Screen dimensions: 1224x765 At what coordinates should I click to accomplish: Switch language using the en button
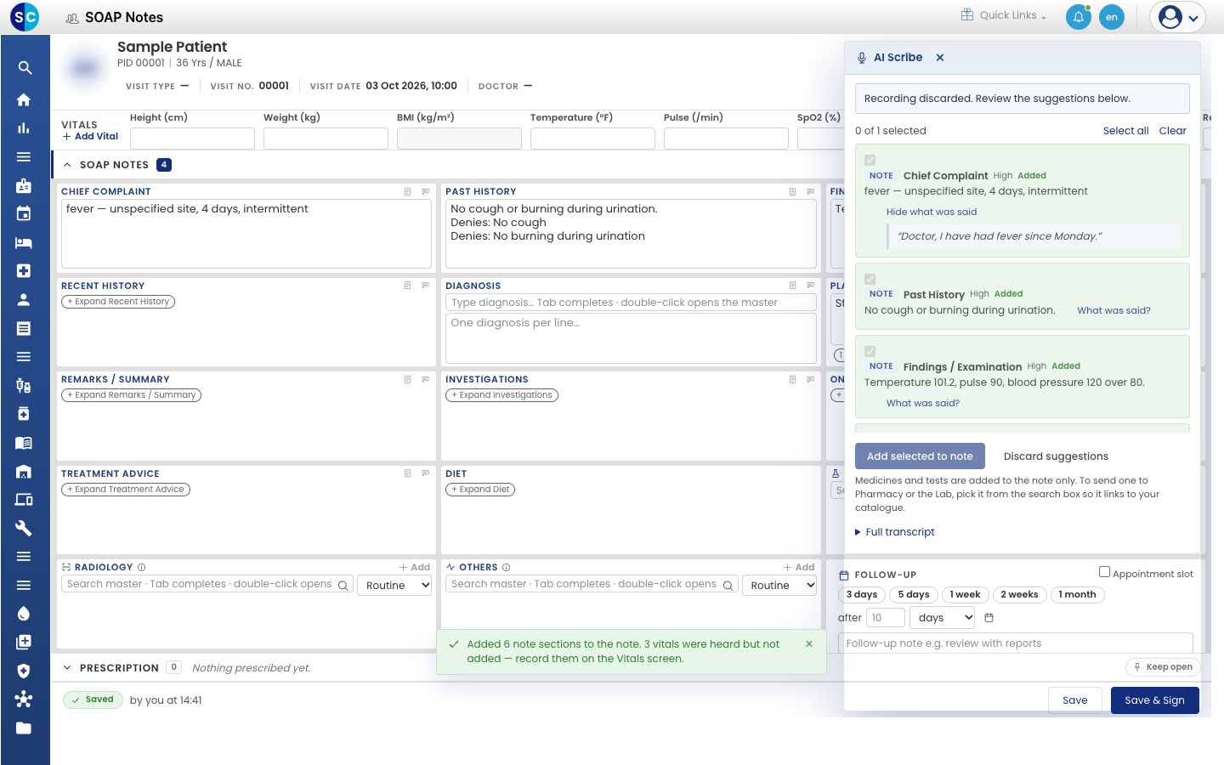(1111, 17)
